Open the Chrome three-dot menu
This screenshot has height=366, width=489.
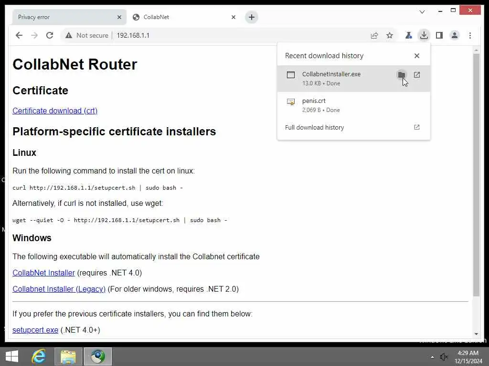click(470, 35)
